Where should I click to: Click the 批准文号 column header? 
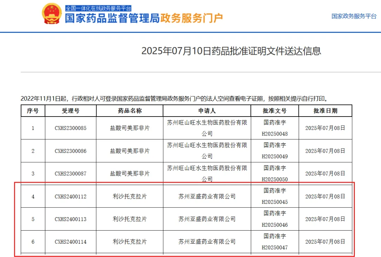click(275, 111)
